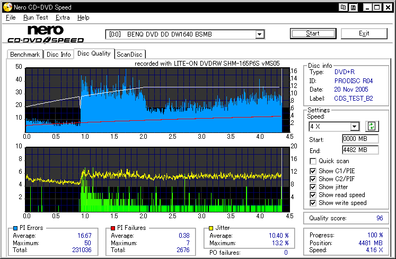Open the Run Test menu

36,17
